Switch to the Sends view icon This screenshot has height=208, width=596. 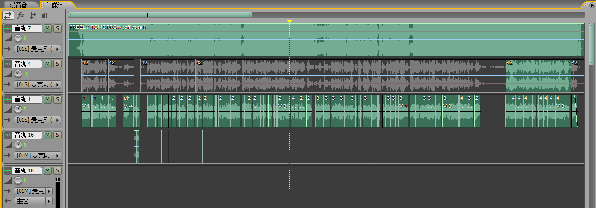point(33,15)
